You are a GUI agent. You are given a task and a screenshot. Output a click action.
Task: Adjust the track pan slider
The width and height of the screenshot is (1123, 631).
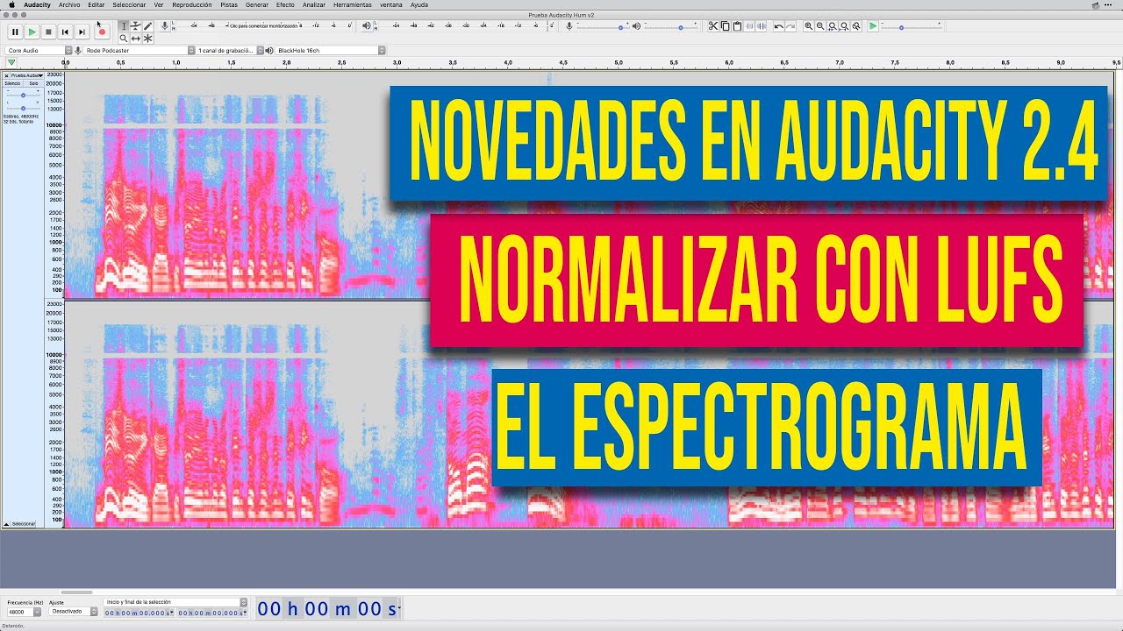tap(23, 107)
